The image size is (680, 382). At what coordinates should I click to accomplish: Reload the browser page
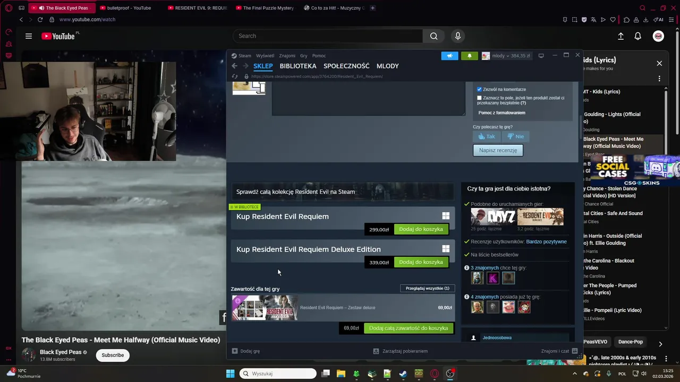[x=40, y=20]
